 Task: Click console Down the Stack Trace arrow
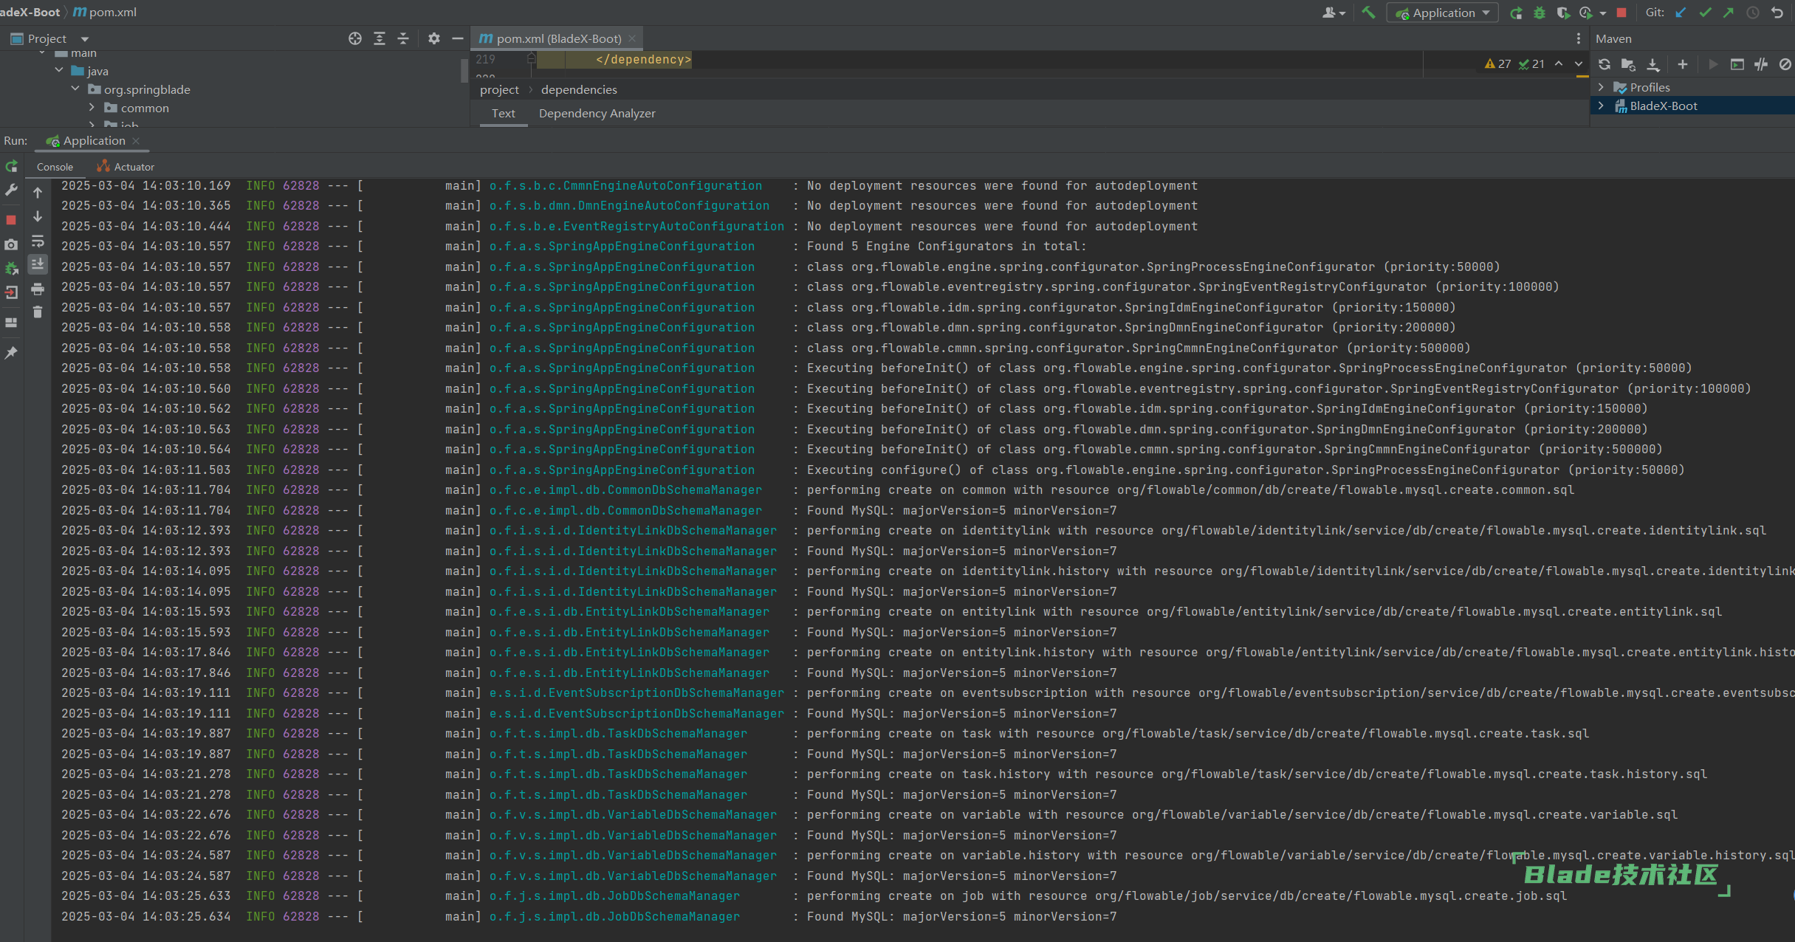38,216
